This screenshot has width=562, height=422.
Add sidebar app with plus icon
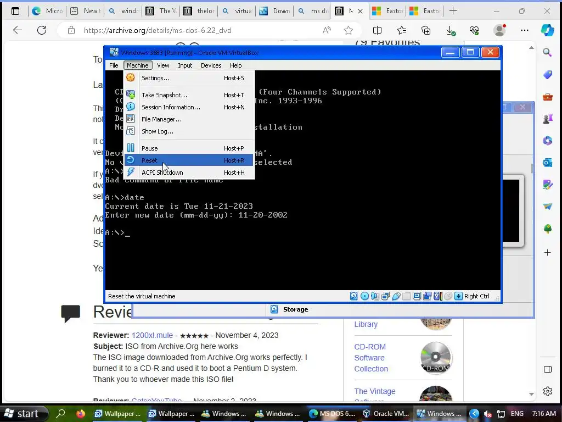[547, 253]
